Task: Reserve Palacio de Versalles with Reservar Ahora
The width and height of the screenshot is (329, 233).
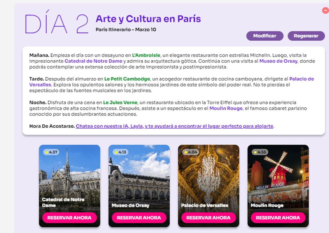Action: tap(208, 218)
